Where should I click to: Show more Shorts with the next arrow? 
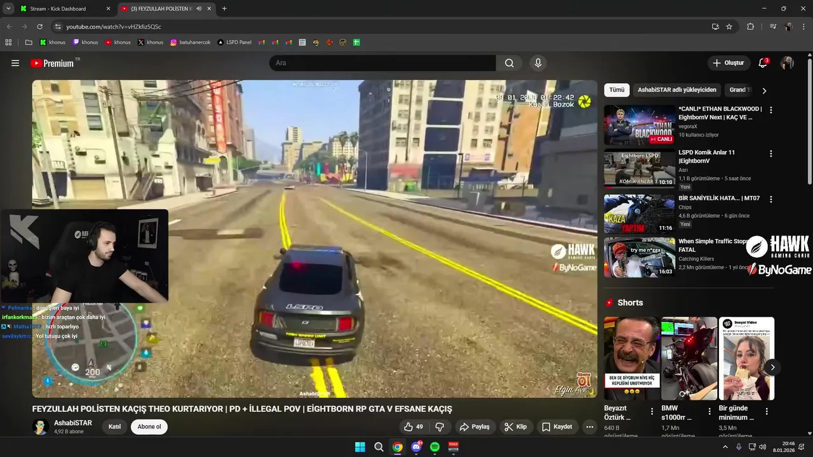(772, 367)
